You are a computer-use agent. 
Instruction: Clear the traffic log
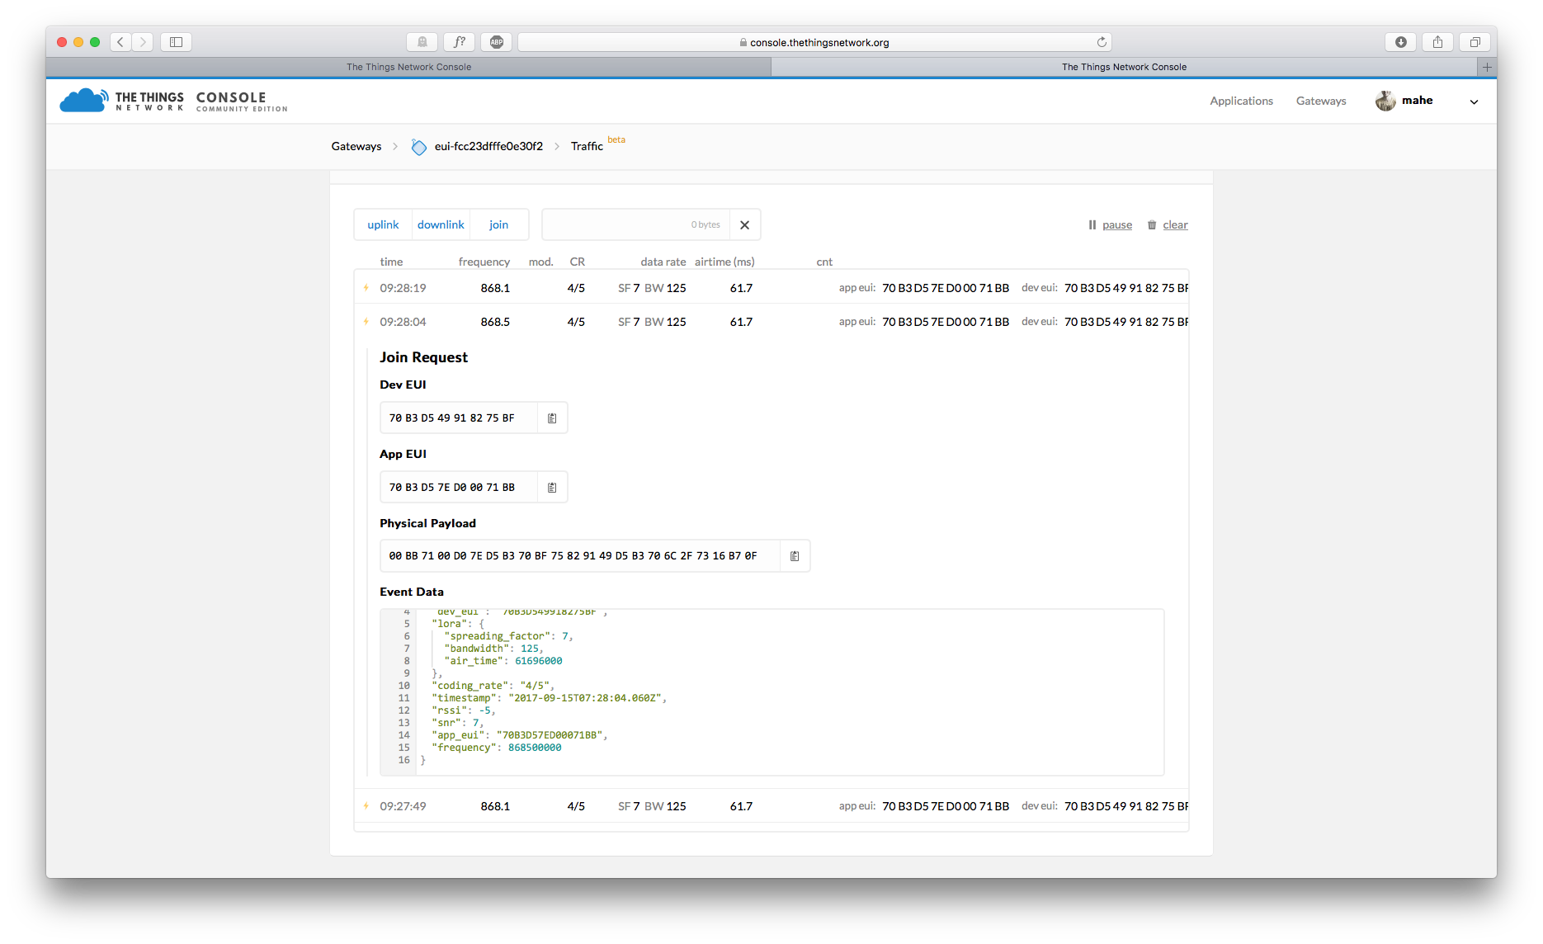1168,225
